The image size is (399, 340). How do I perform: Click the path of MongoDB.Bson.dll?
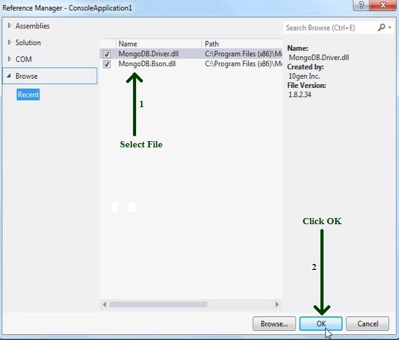(x=243, y=64)
